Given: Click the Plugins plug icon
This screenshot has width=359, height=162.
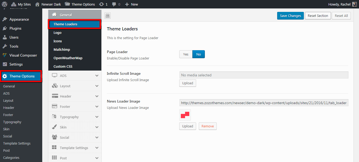Looking at the screenshot, I should [x=5, y=28].
